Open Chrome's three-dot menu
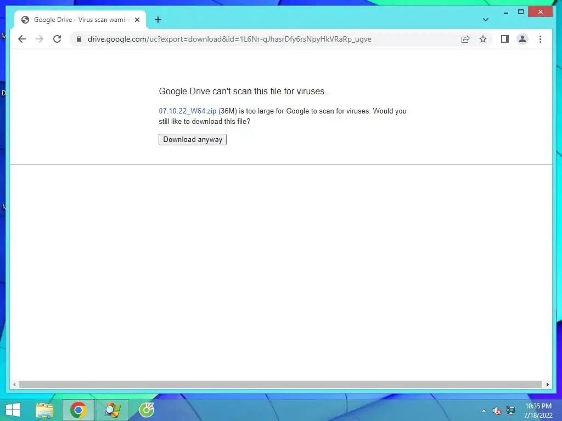This screenshot has width=562, height=421. point(540,39)
